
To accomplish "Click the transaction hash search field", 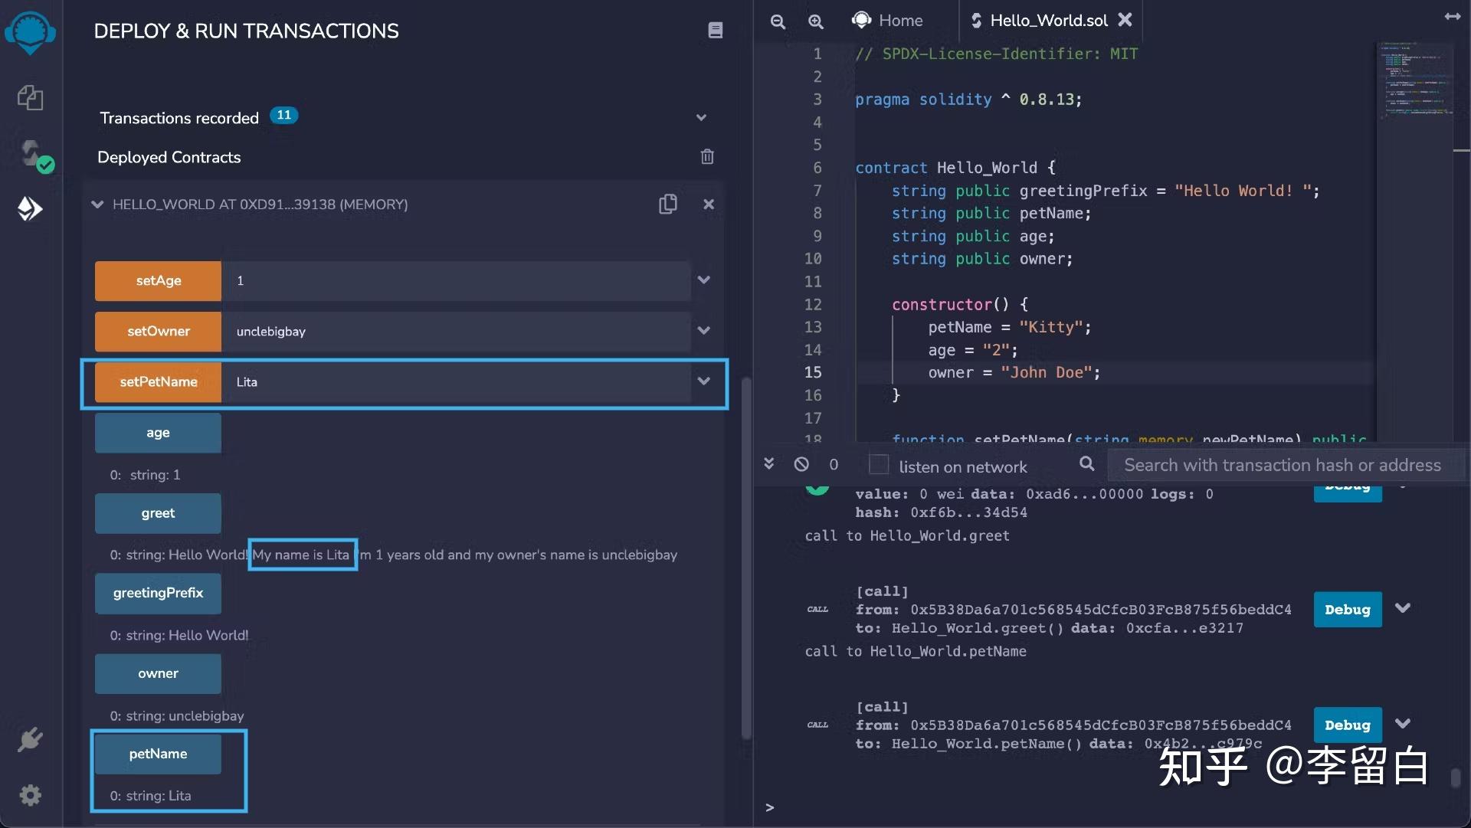I will 1282,465.
